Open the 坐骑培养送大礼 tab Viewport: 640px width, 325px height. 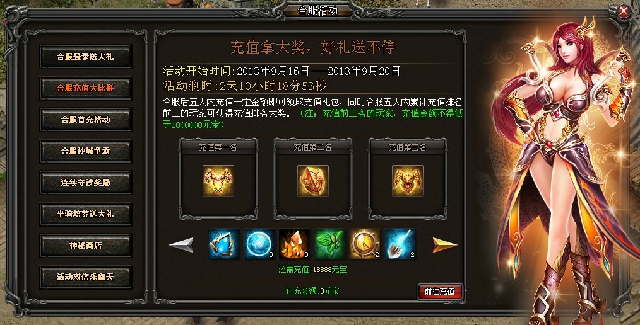pos(86,214)
